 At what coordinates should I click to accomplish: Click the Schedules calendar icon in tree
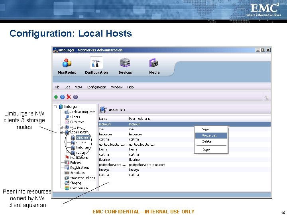[x=67, y=173]
